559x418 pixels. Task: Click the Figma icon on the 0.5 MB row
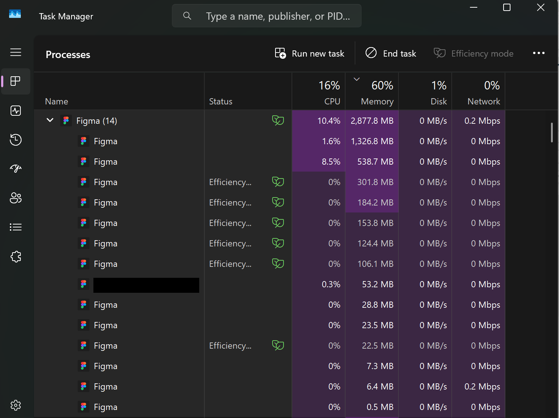tap(84, 407)
